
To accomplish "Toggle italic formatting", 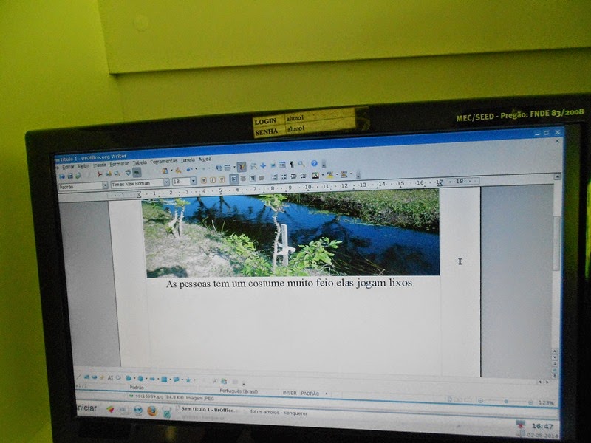I will coord(213,180).
